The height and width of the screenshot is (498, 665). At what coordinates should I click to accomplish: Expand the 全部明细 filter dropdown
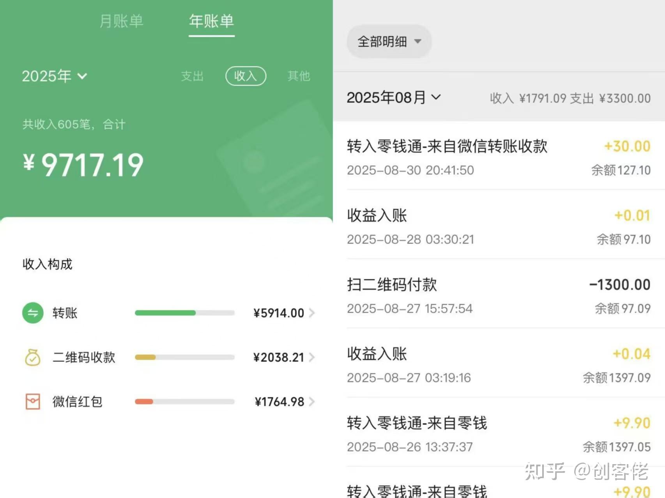pyautogui.click(x=389, y=42)
